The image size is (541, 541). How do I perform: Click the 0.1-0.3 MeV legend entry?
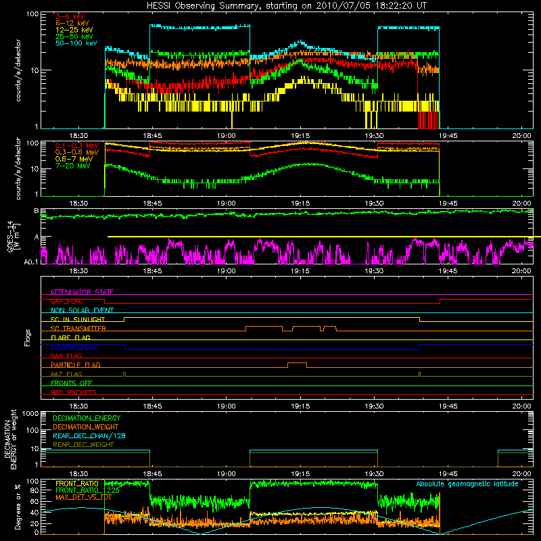[x=77, y=145]
